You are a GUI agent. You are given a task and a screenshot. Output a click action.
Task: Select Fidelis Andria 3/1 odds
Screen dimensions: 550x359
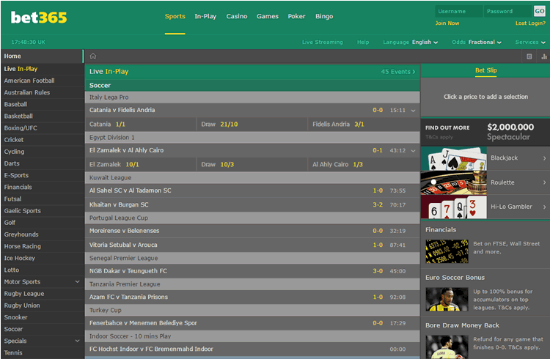click(364, 124)
